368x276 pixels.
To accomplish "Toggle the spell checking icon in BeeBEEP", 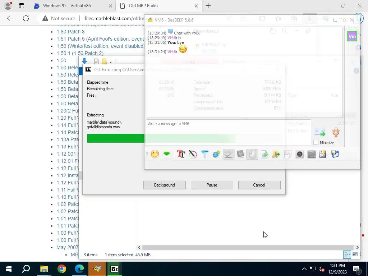I will pos(228,154).
